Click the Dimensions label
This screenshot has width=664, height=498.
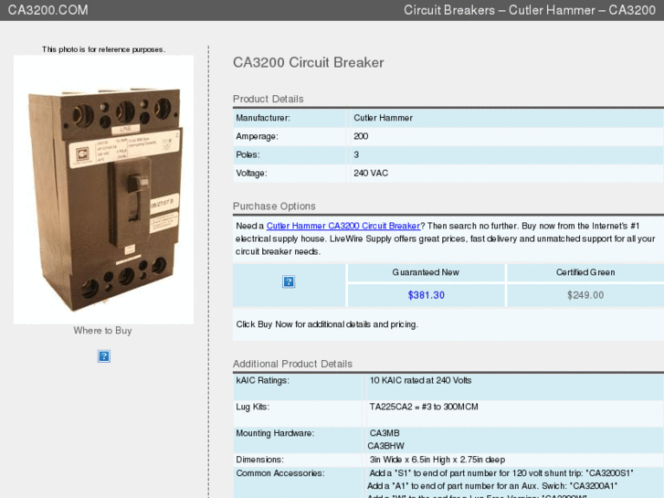tap(259, 460)
